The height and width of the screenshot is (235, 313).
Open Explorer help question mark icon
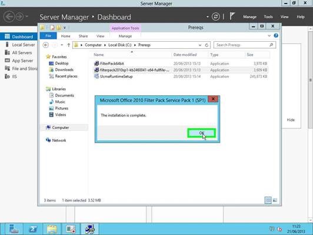pos(276,35)
